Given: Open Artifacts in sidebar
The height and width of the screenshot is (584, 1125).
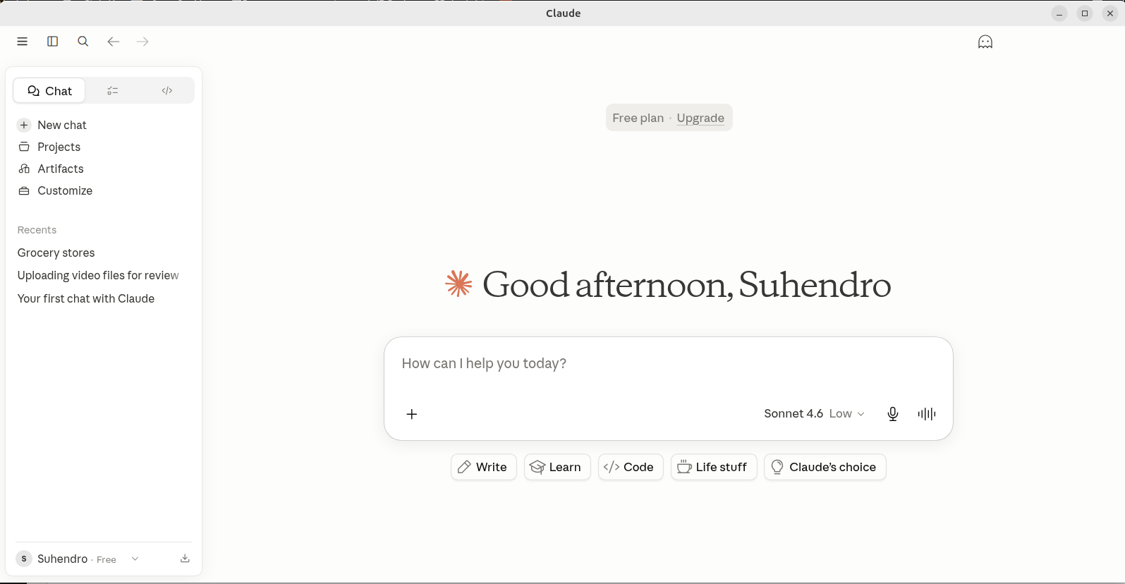Looking at the screenshot, I should coord(104,169).
